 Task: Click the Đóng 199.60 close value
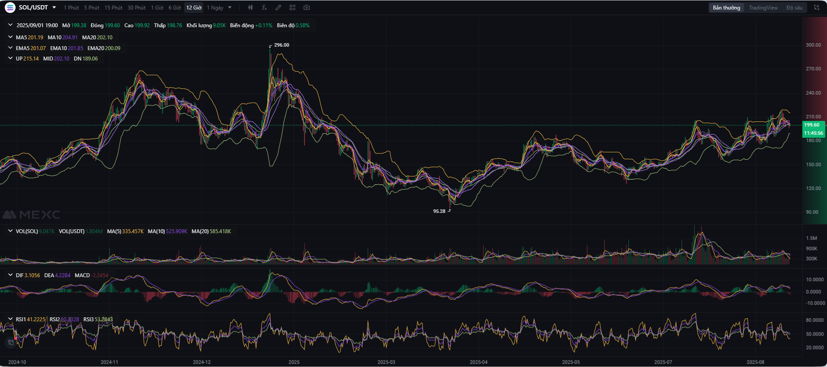(105, 25)
